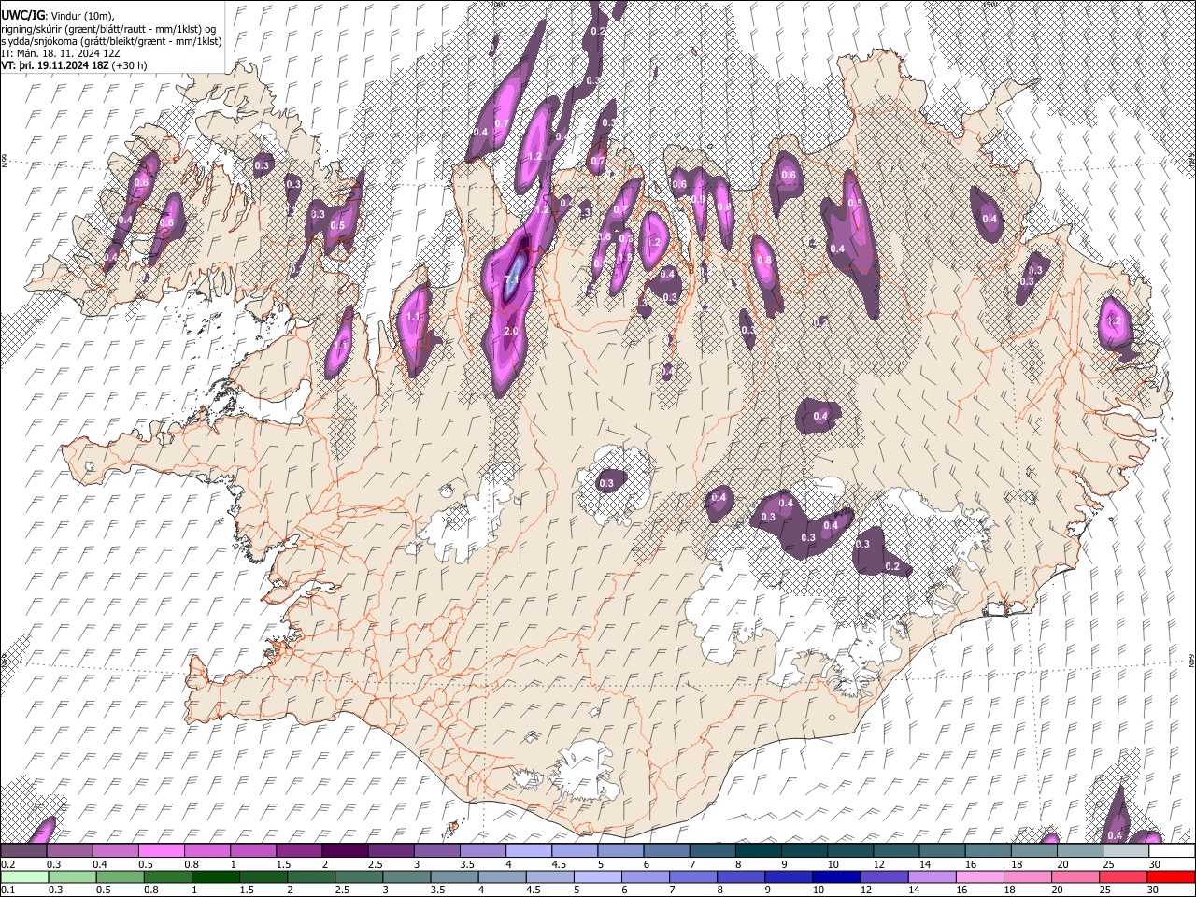
Task: Pick the light lavender upper swatch at 4
Action: pyautogui.click(x=528, y=851)
